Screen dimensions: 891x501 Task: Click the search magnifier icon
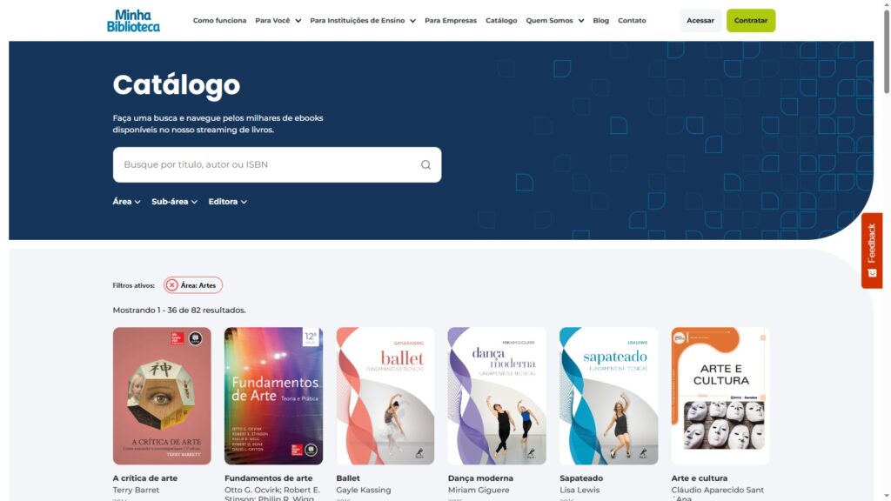(425, 164)
